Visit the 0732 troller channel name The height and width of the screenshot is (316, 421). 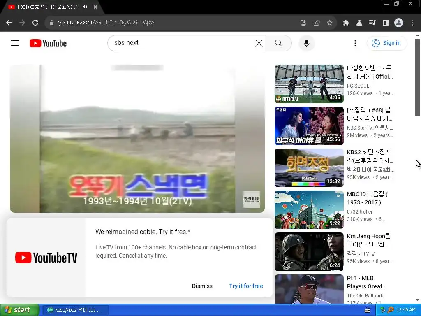(x=359, y=212)
